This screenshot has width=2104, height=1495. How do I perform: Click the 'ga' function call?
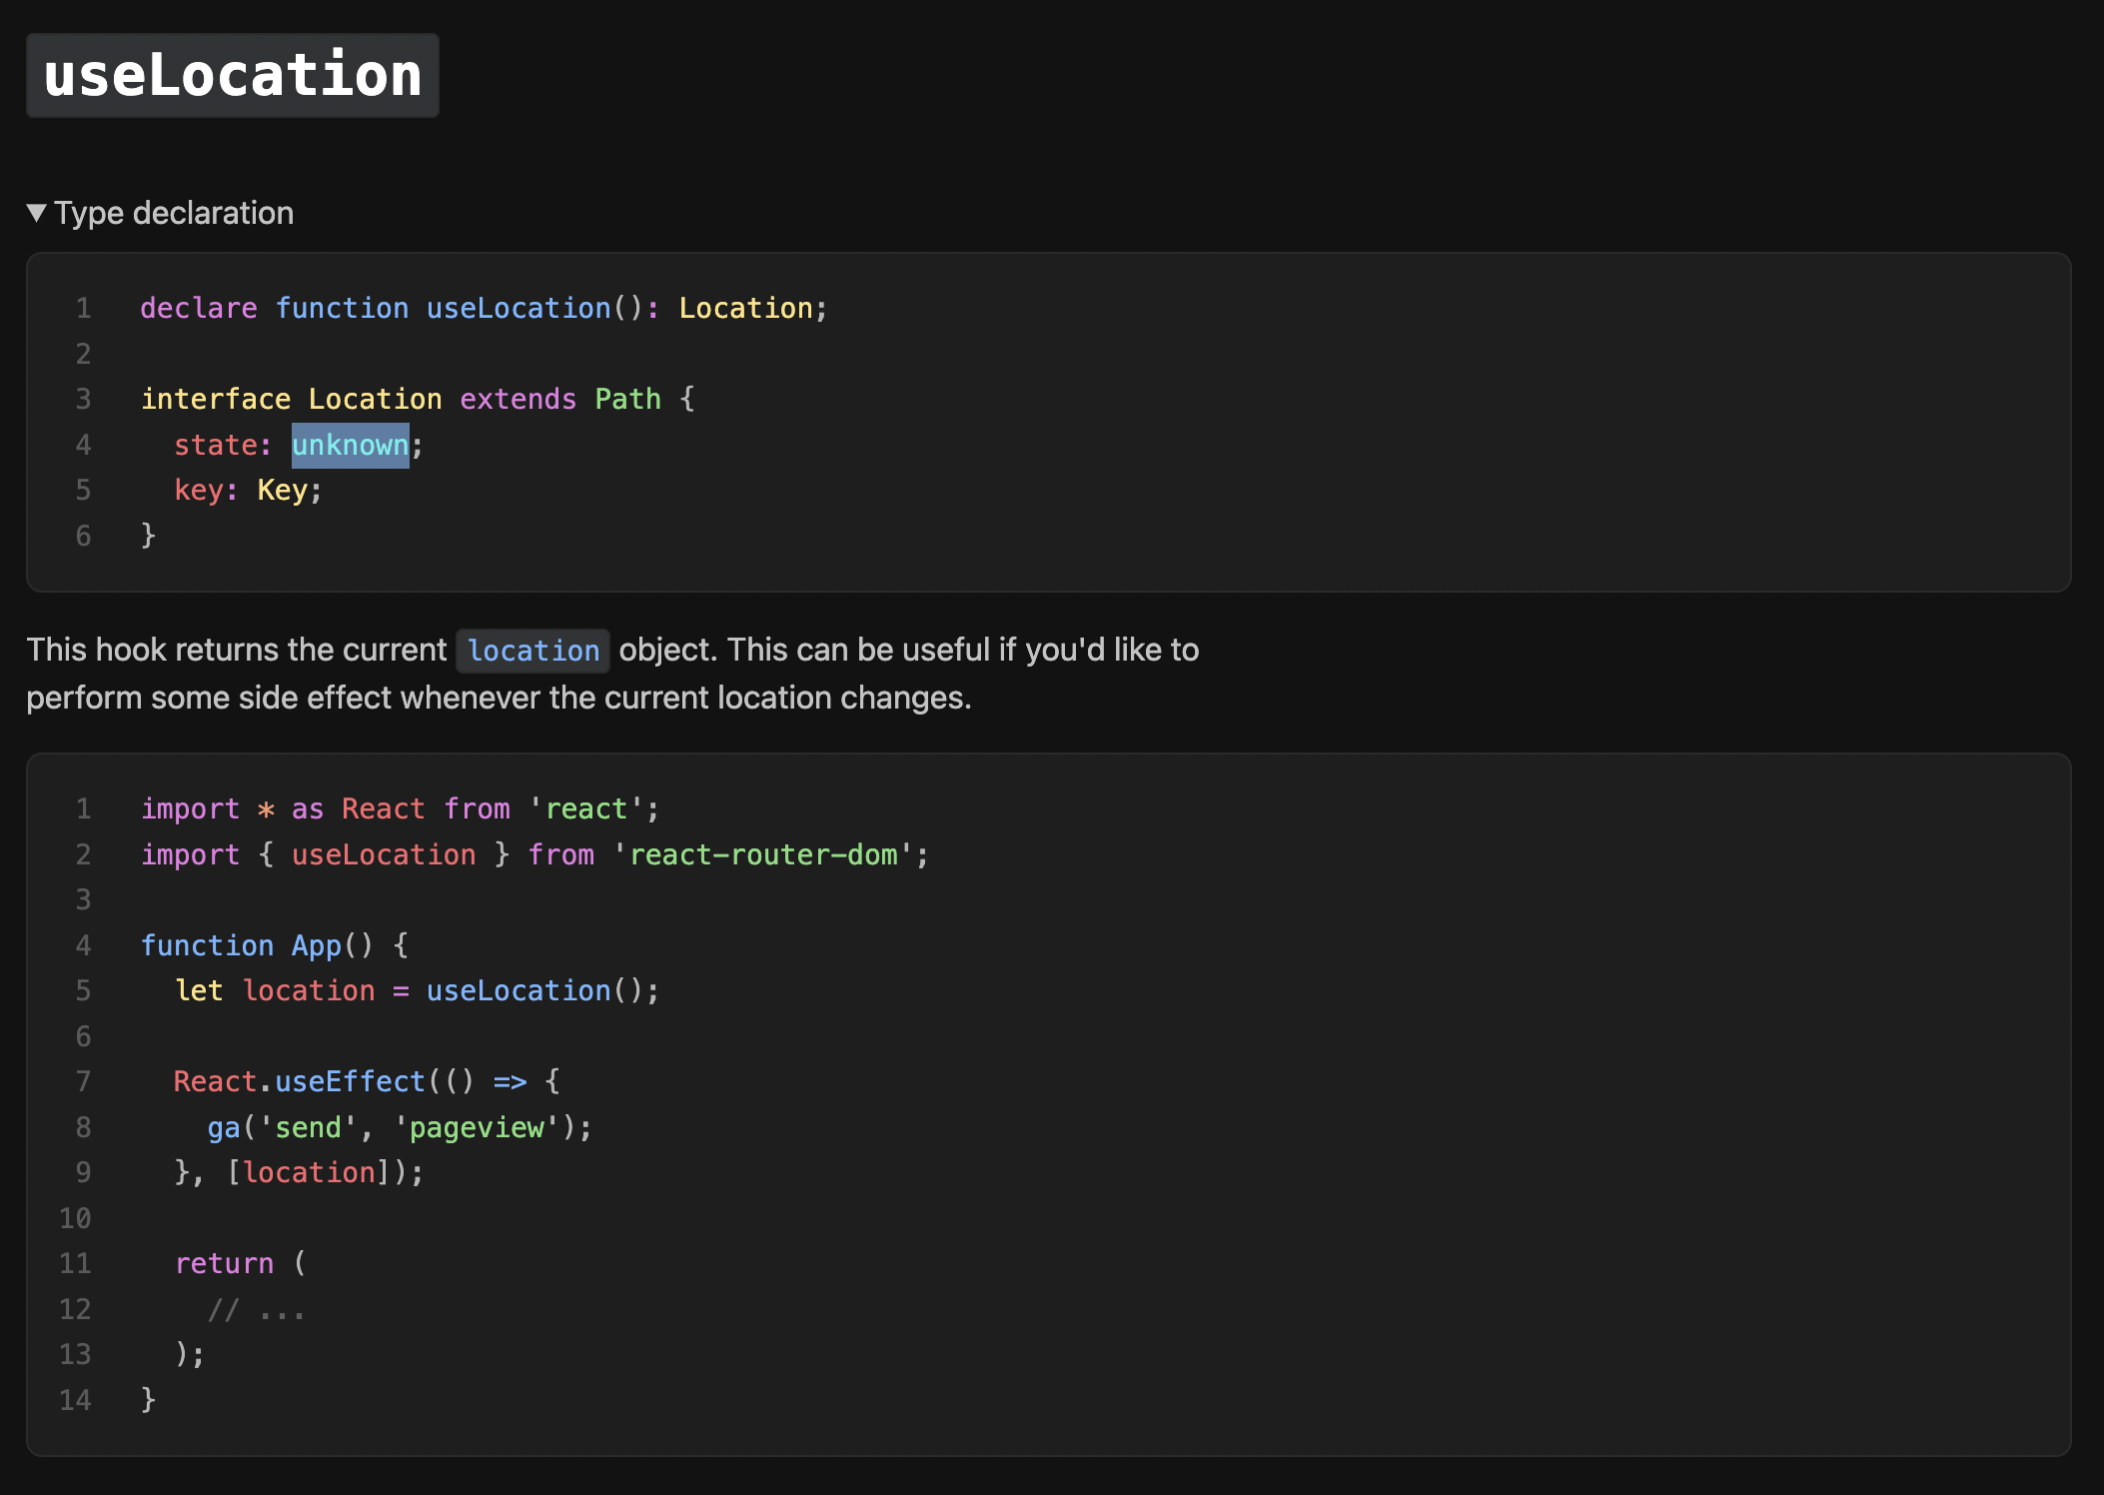[x=224, y=1127]
